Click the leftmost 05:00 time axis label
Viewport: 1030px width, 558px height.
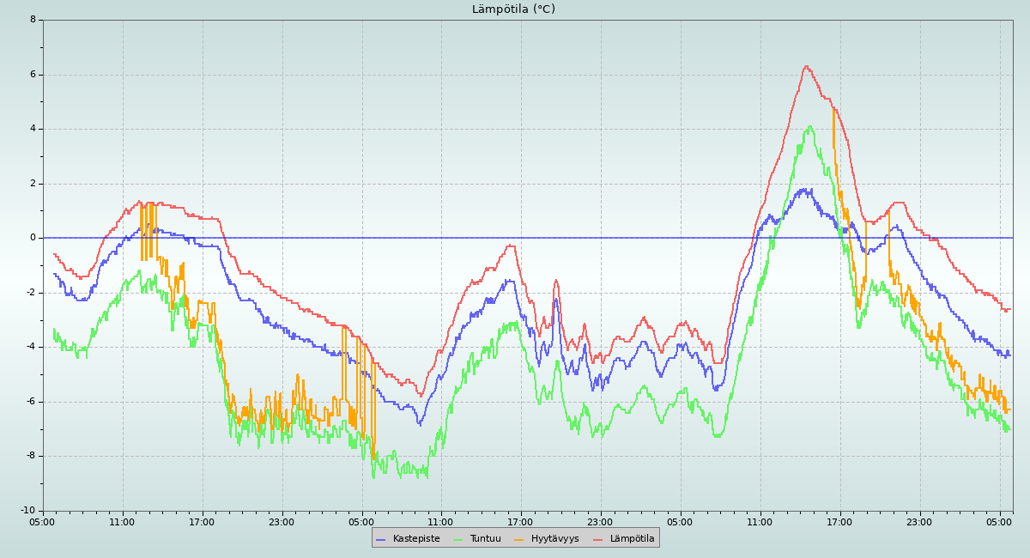coord(43,522)
